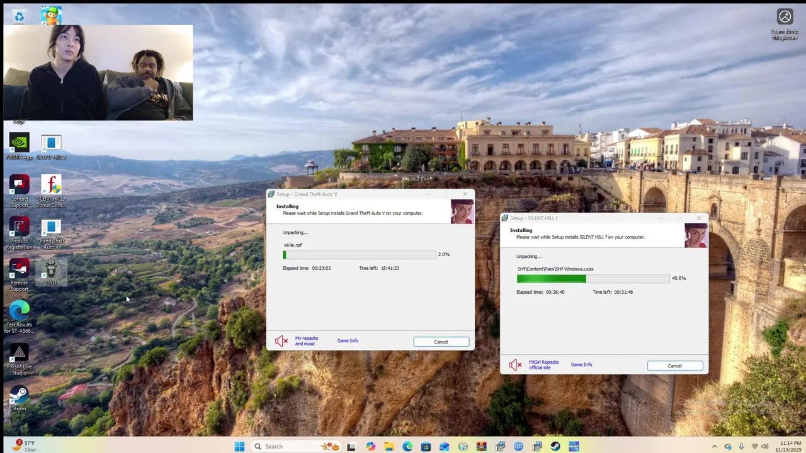Click the Grand Theft Auto V progress bar
This screenshot has width=806, height=453.
[x=359, y=255]
